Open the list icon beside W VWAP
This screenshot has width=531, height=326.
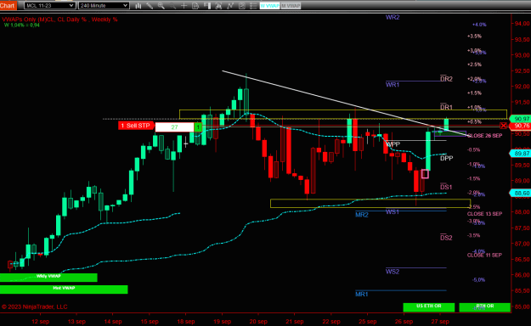click(x=253, y=6)
